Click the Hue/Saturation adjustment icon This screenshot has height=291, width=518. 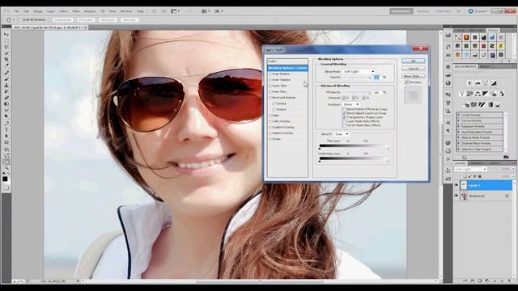[469, 94]
